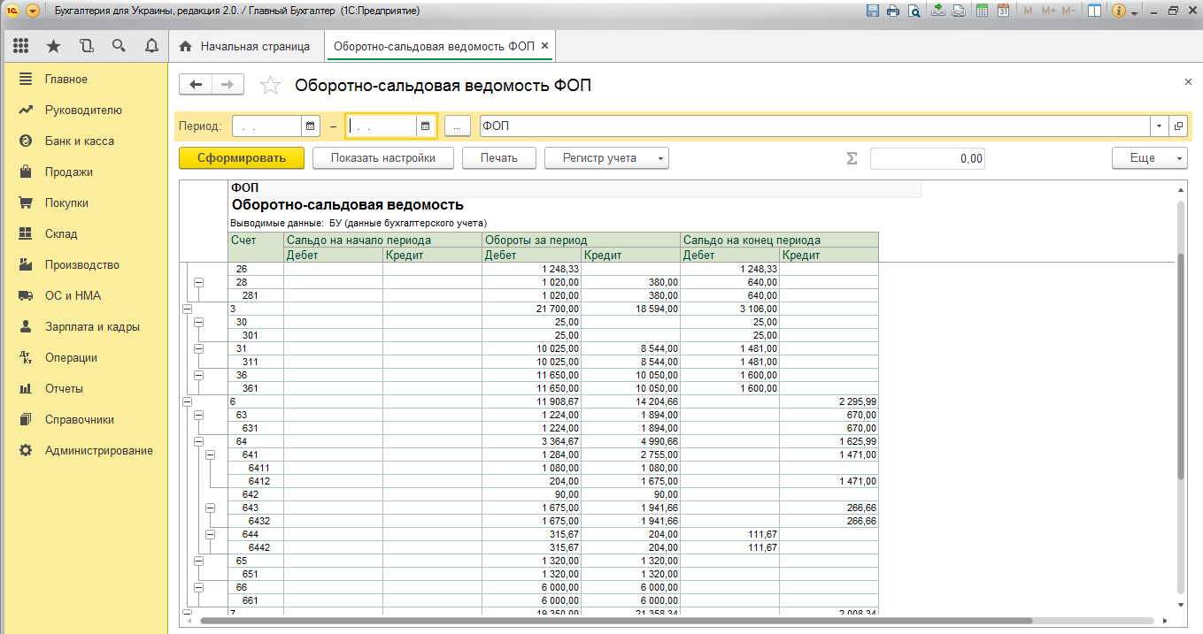Screen dimensions: 1203x634
Task: Click Показать настройки button
Action: [x=382, y=158]
